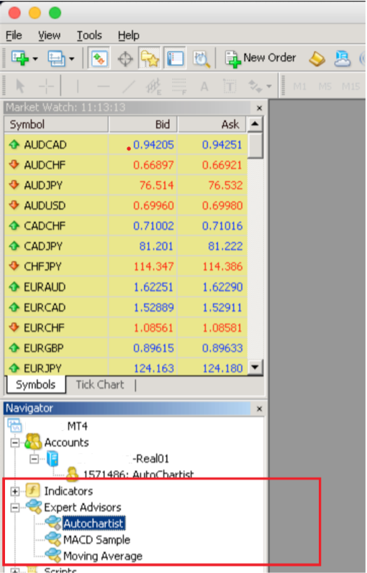Click EURGBP ask value 0.89633
367x573 pixels.
(222, 348)
